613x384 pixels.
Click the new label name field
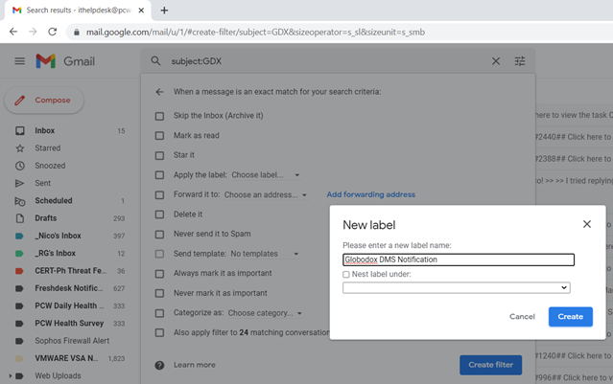(459, 260)
